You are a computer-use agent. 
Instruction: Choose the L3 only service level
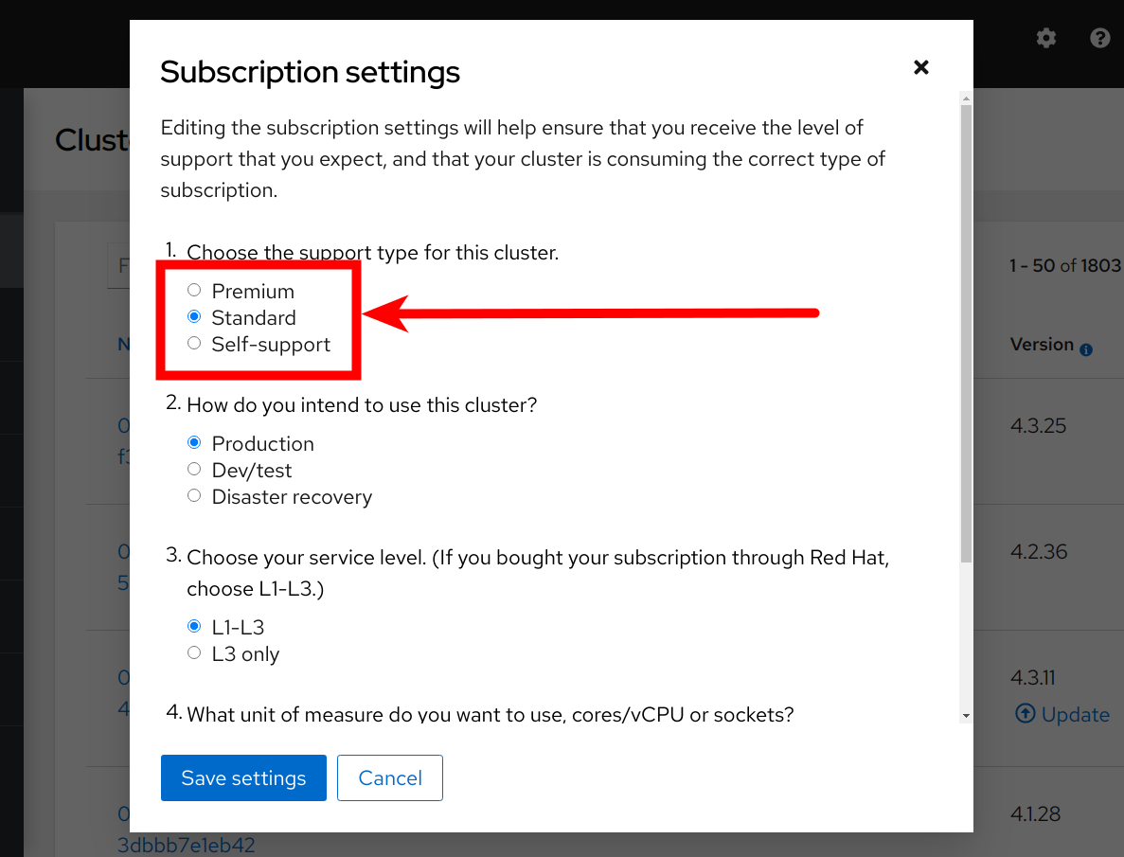[x=193, y=652]
